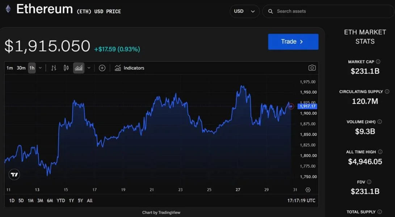Select the 6M time range
Image resolution: width=395 pixels, height=217 pixels.
point(50,201)
